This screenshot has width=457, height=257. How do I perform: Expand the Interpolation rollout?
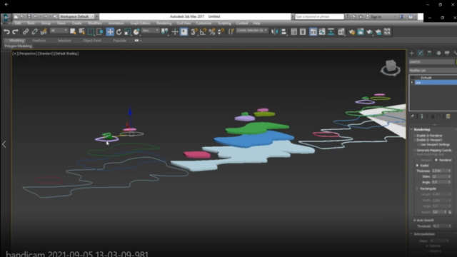coord(424,234)
